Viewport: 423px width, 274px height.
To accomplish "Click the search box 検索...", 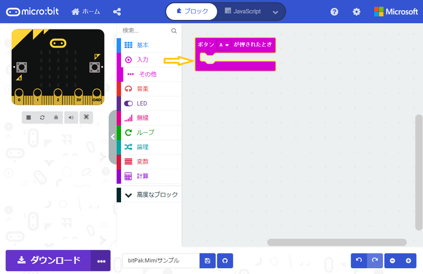I will (x=146, y=31).
